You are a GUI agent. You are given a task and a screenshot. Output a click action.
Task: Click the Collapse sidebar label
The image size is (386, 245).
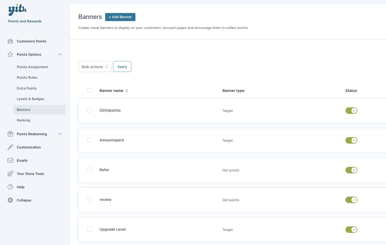click(x=24, y=200)
